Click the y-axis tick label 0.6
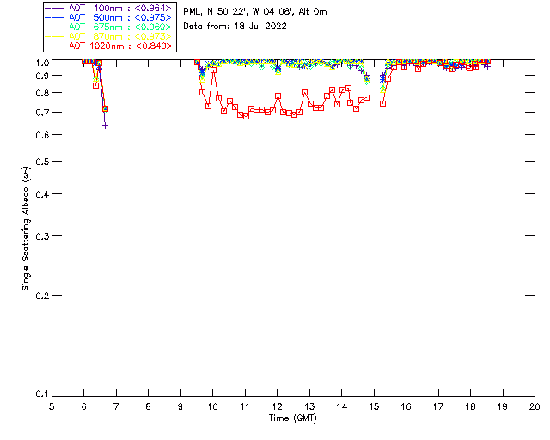 pos(42,135)
